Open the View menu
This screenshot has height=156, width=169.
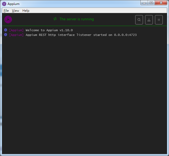(x=15, y=11)
